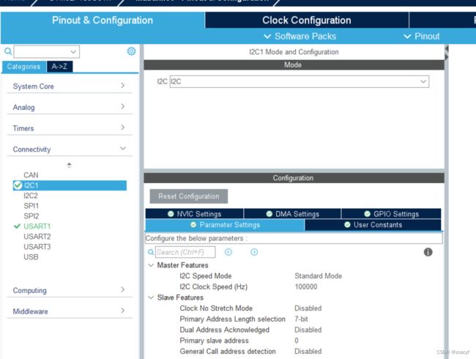Click the 7-bit address length value
The height and width of the screenshot is (359, 476).
pos(301,319)
